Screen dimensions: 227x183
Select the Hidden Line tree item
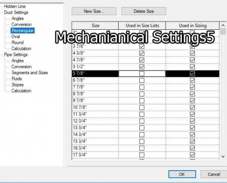point(15,6)
